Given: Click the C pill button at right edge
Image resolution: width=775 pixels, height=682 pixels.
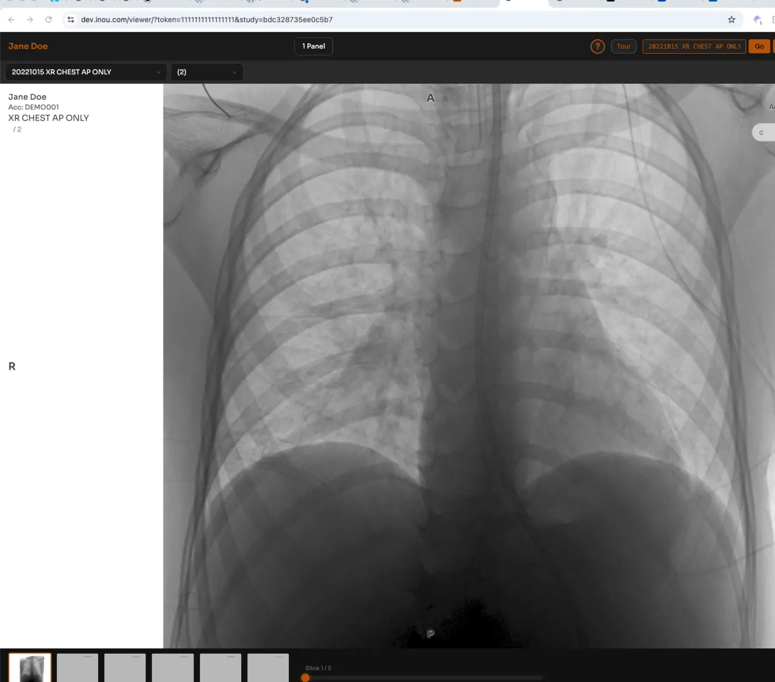Looking at the screenshot, I should (763, 133).
